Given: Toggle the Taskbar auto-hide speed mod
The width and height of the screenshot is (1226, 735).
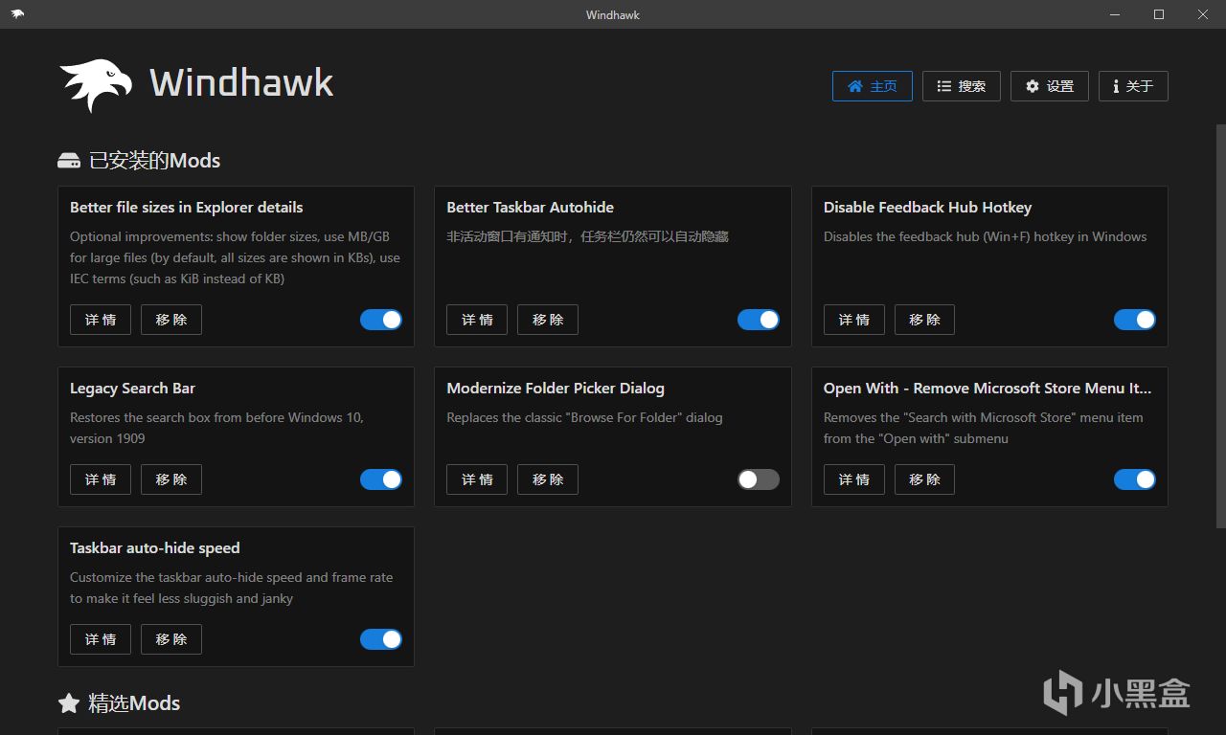Looking at the screenshot, I should pos(381,639).
